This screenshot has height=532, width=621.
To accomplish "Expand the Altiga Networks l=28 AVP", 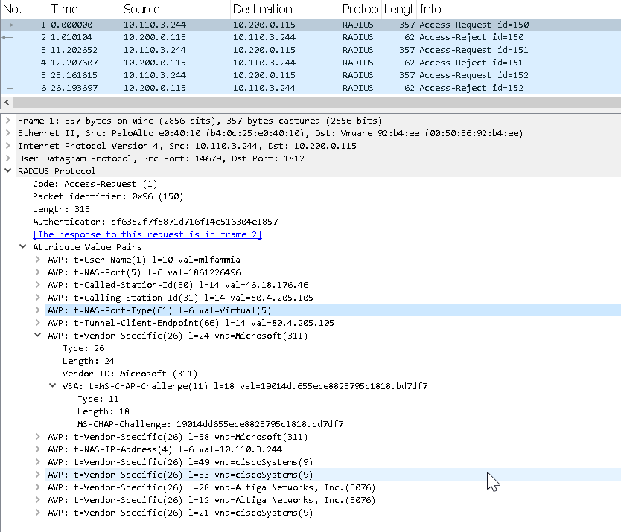I will click(x=37, y=487).
